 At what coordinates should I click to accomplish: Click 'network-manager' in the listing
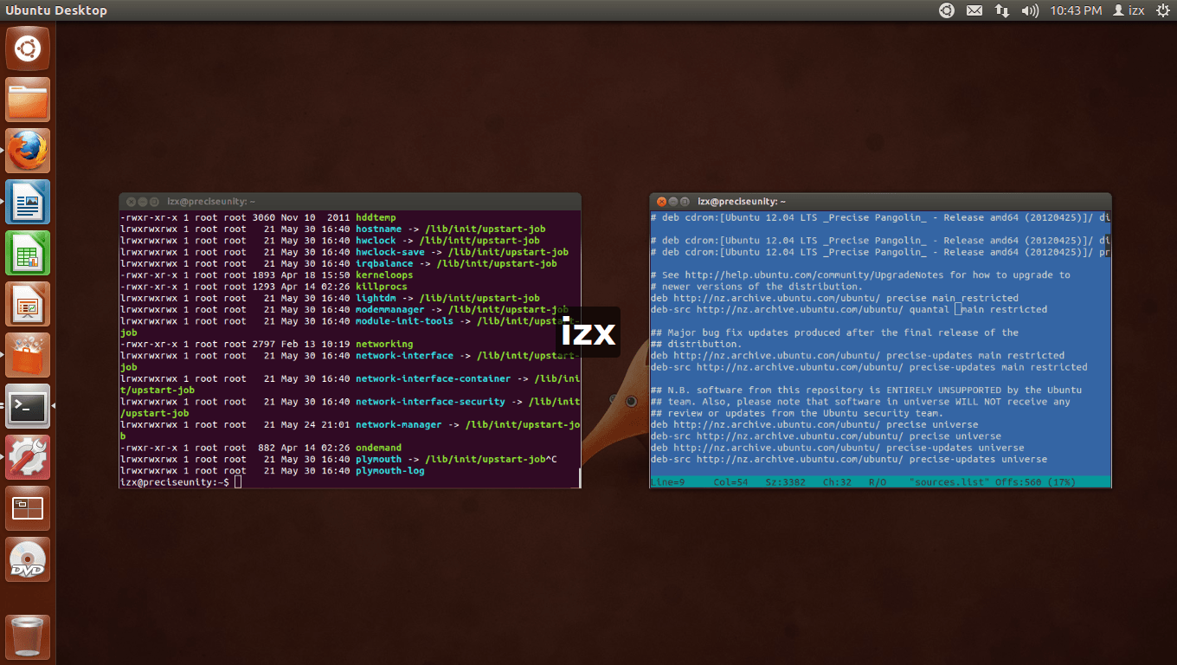click(399, 424)
